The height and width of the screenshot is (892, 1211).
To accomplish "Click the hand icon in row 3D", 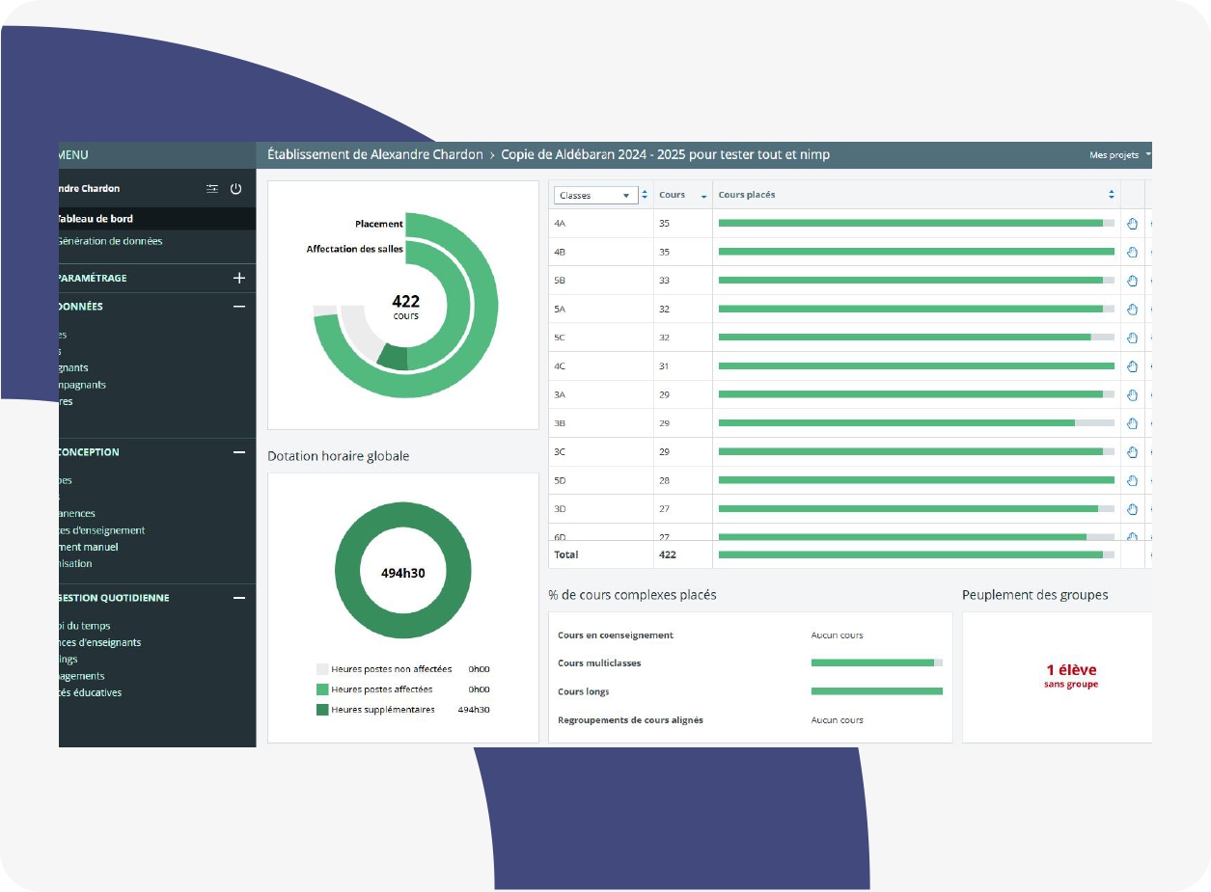I will point(1133,509).
